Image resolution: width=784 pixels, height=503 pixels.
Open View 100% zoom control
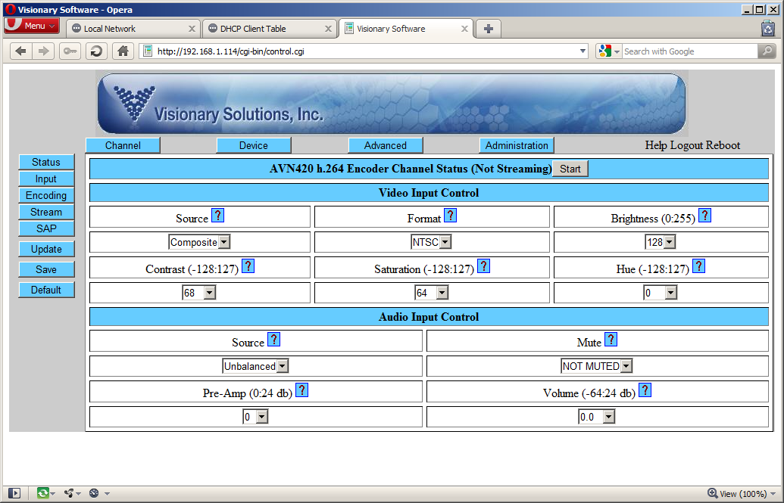(x=742, y=494)
